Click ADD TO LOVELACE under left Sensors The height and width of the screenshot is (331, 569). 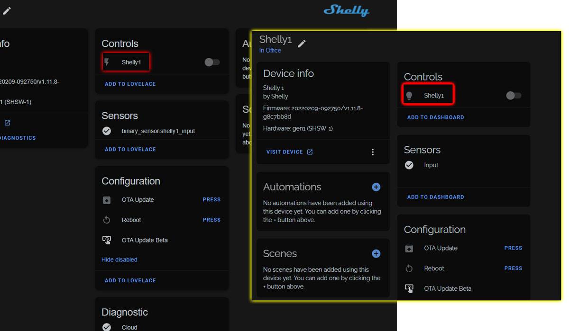(x=130, y=149)
